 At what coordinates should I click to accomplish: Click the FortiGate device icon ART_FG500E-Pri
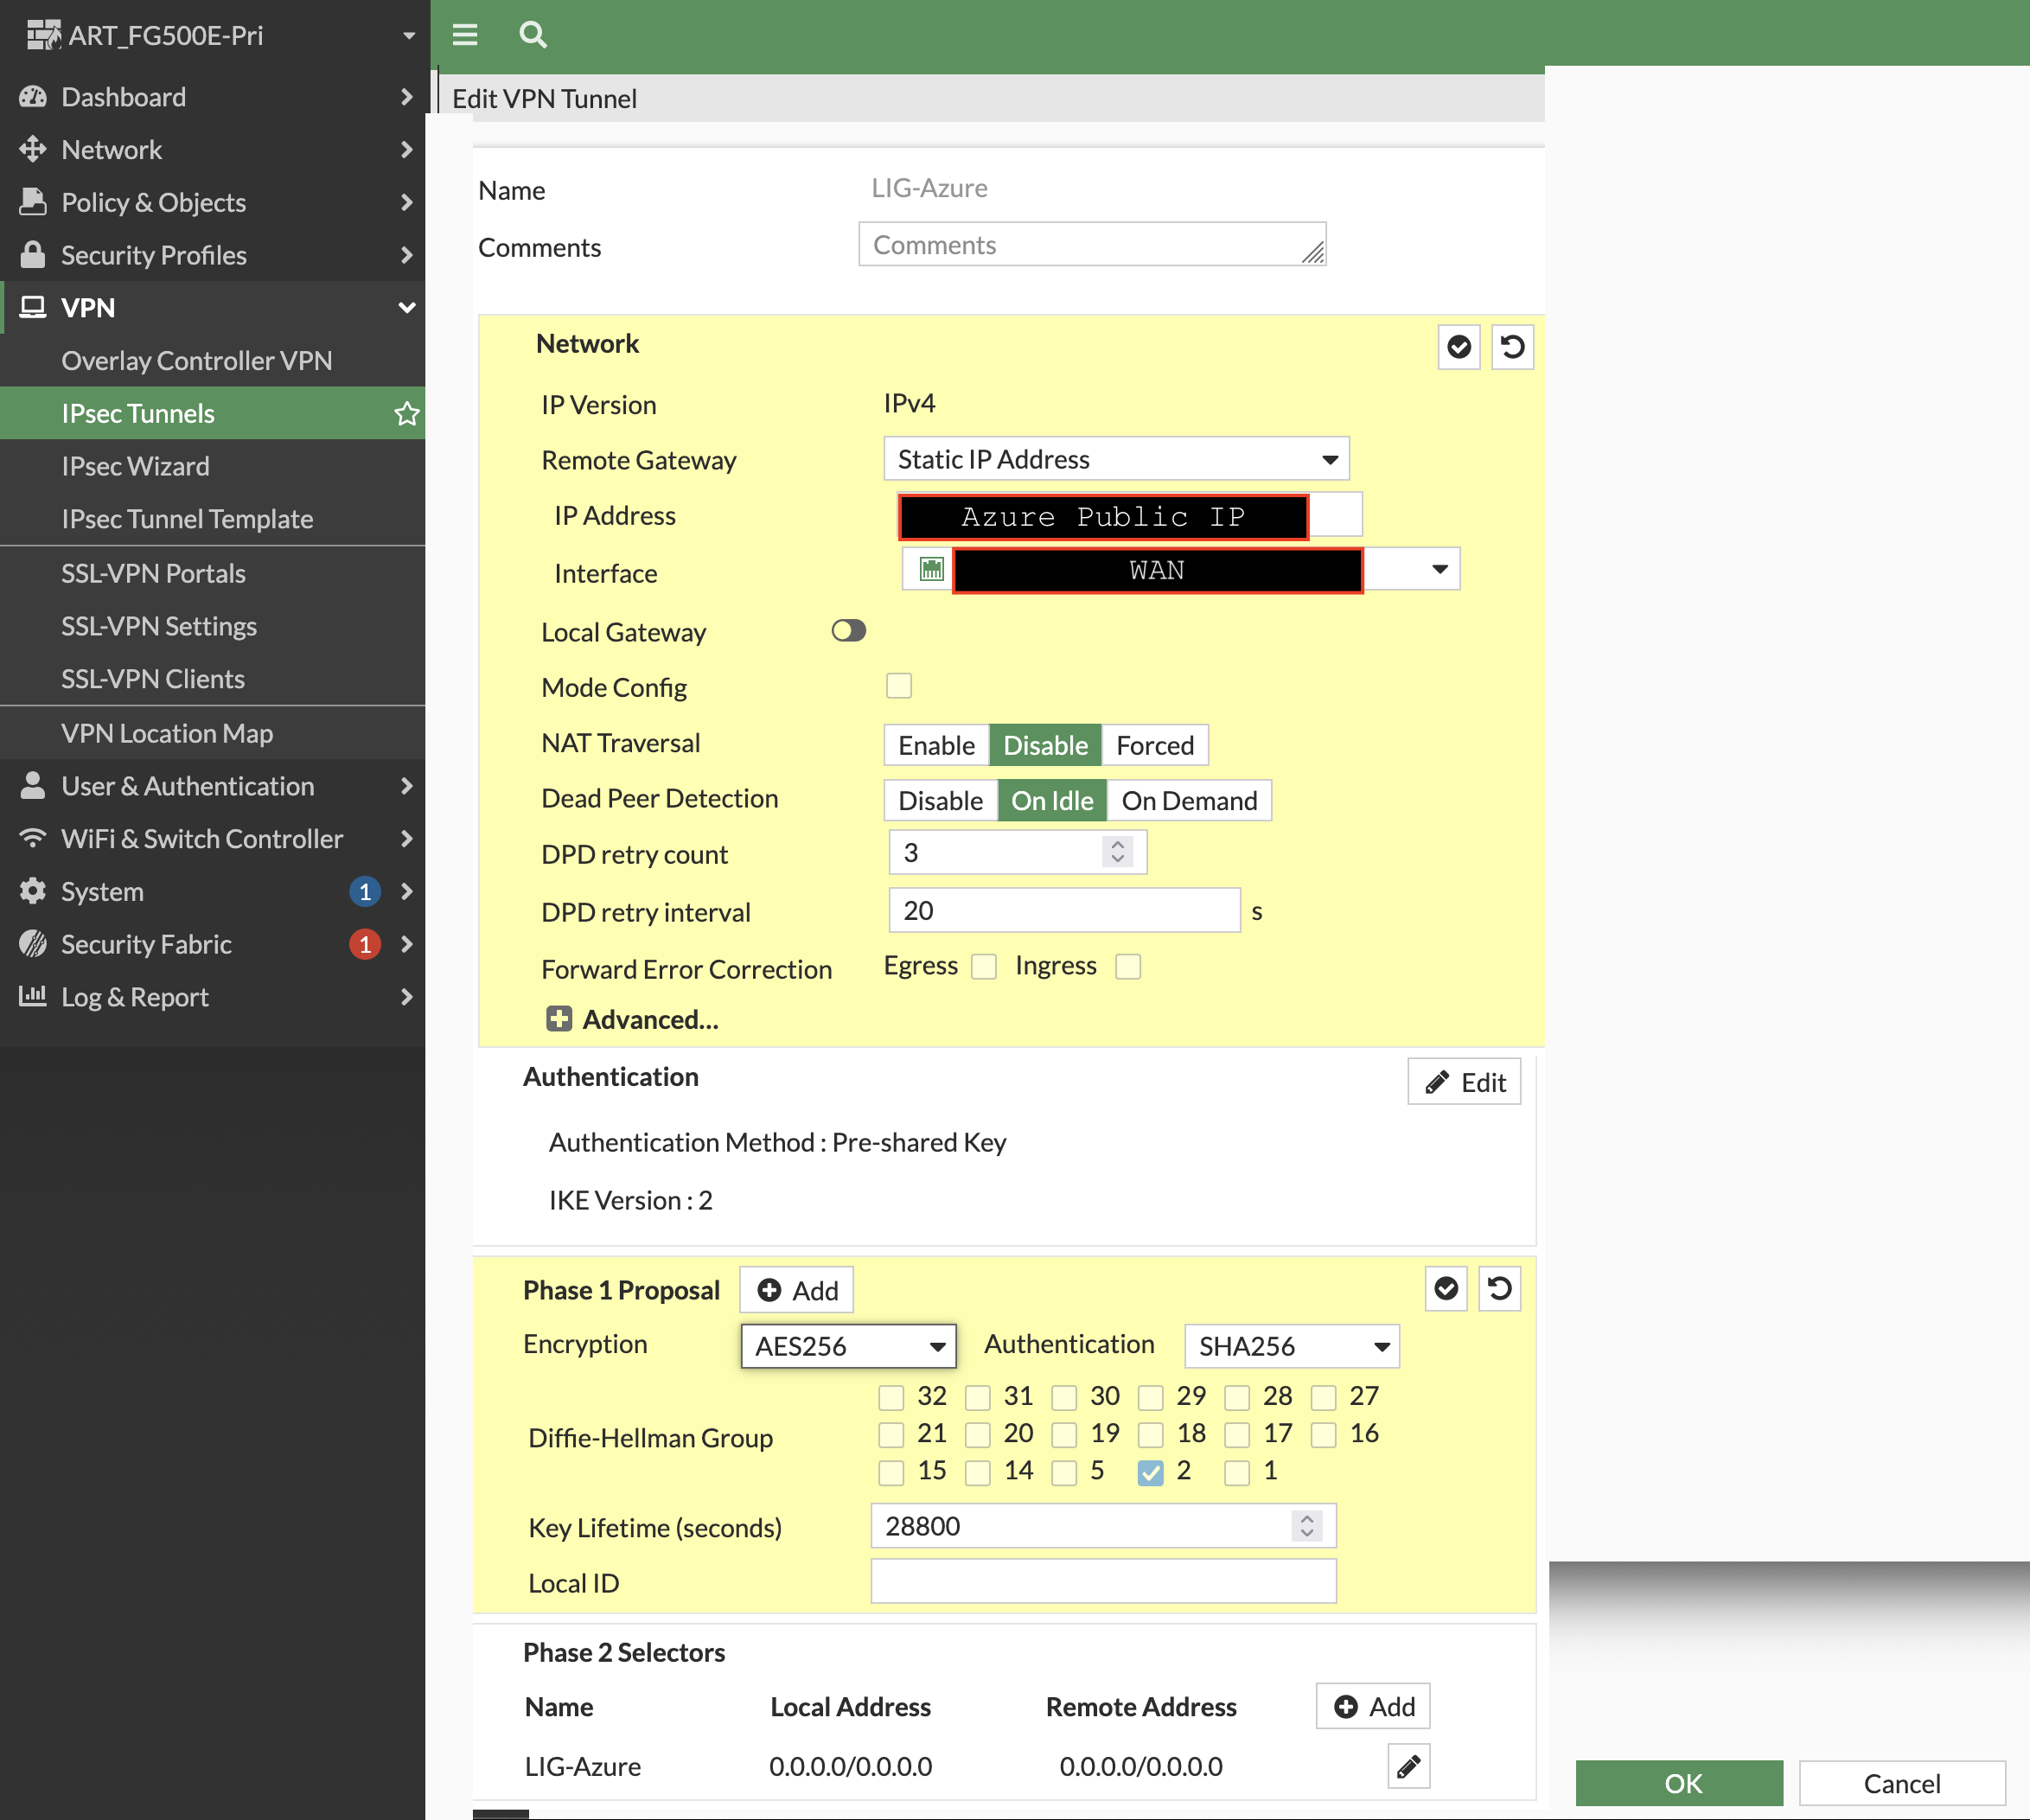(43, 35)
